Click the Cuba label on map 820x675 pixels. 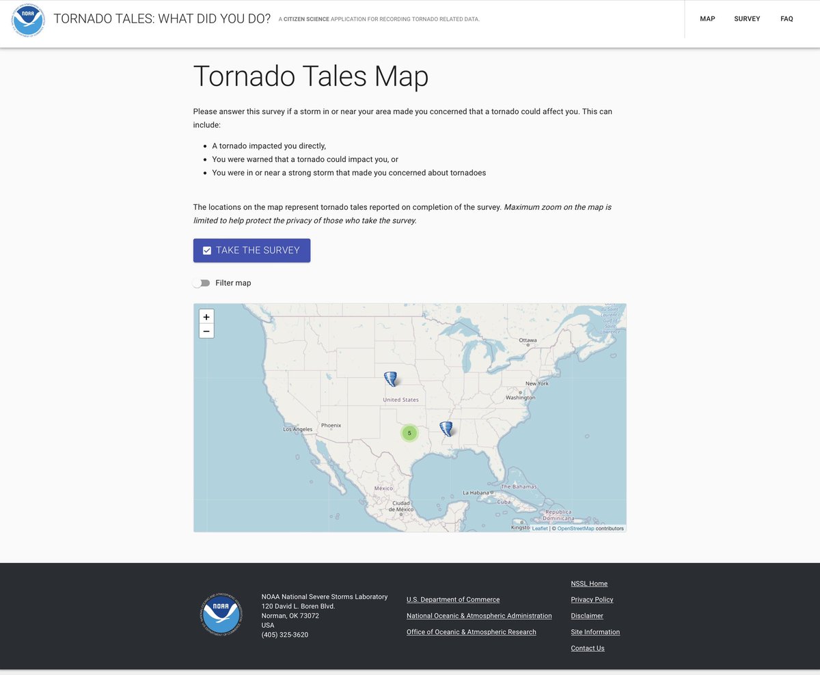coord(504,502)
